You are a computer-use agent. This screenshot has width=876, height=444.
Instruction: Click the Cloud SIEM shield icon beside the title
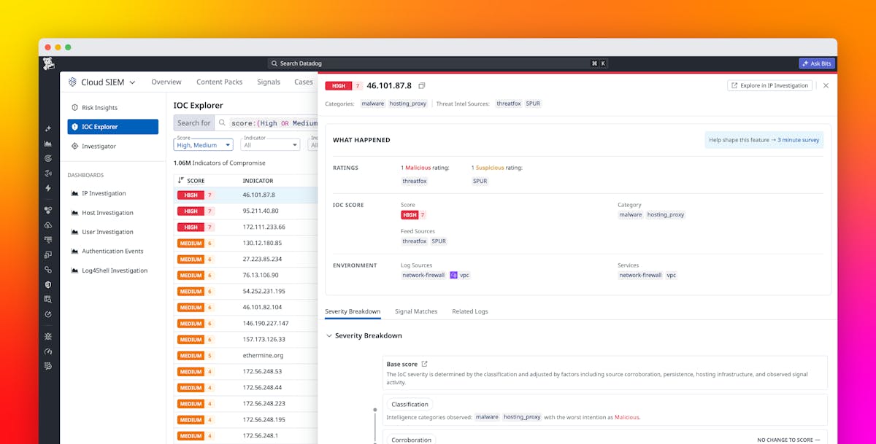(x=73, y=82)
